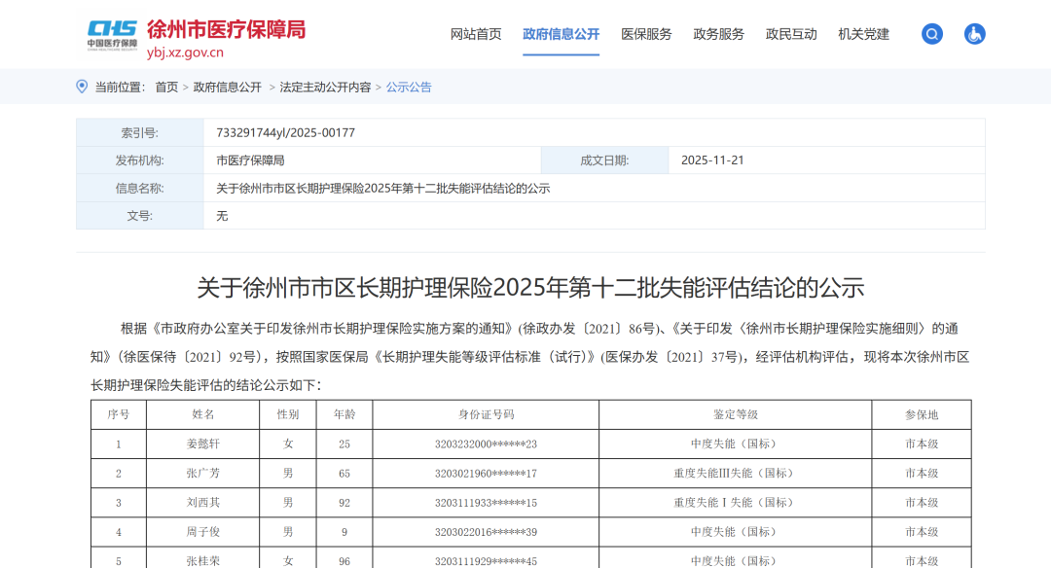Click 公示公告 breadcrumb link
This screenshot has width=1051, height=568.
tap(409, 87)
